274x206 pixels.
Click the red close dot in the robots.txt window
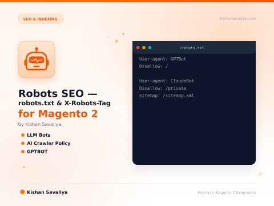click(138, 47)
